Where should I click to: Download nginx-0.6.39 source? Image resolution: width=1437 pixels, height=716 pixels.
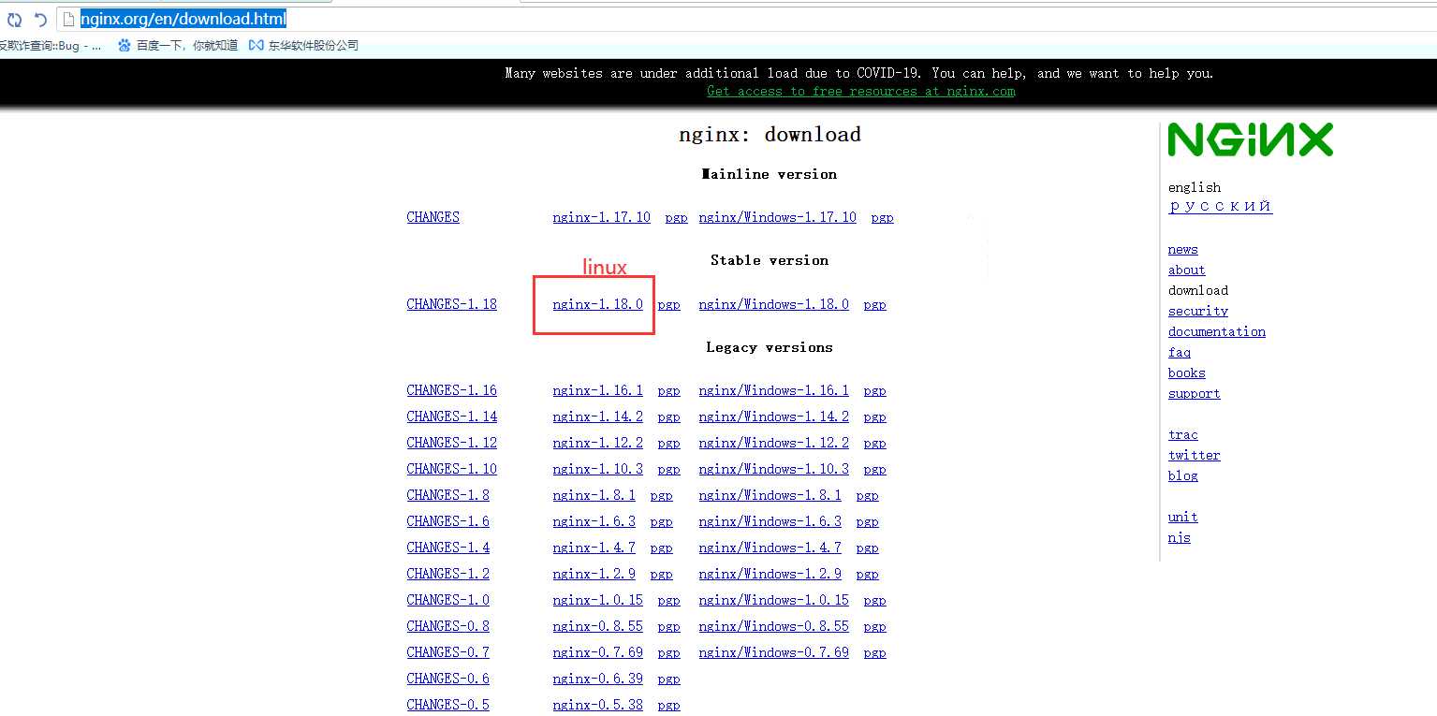(x=597, y=679)
